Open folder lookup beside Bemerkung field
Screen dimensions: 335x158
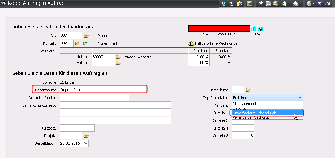248,90
